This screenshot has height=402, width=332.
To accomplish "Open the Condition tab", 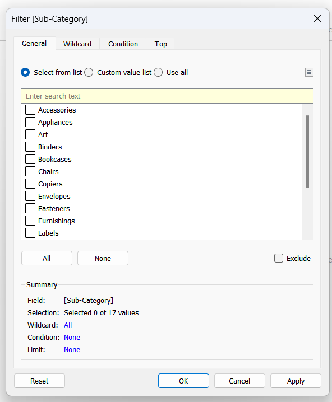I will [123, 44].
